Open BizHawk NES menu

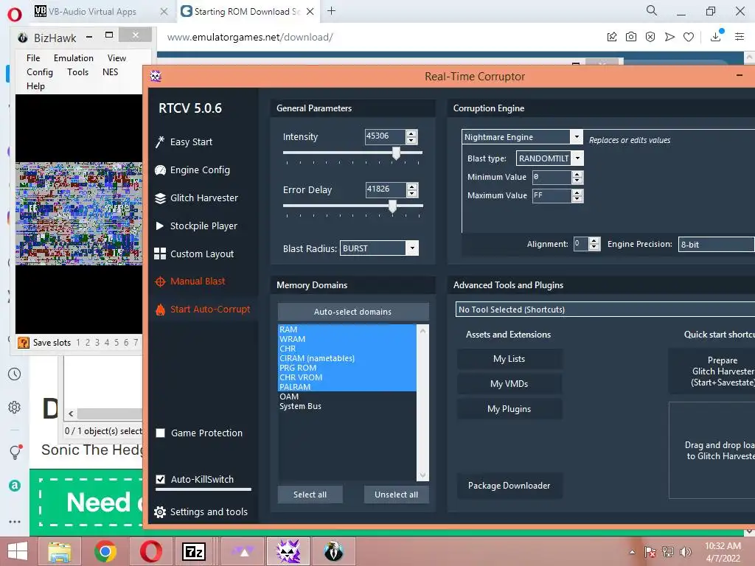[111, 72]
